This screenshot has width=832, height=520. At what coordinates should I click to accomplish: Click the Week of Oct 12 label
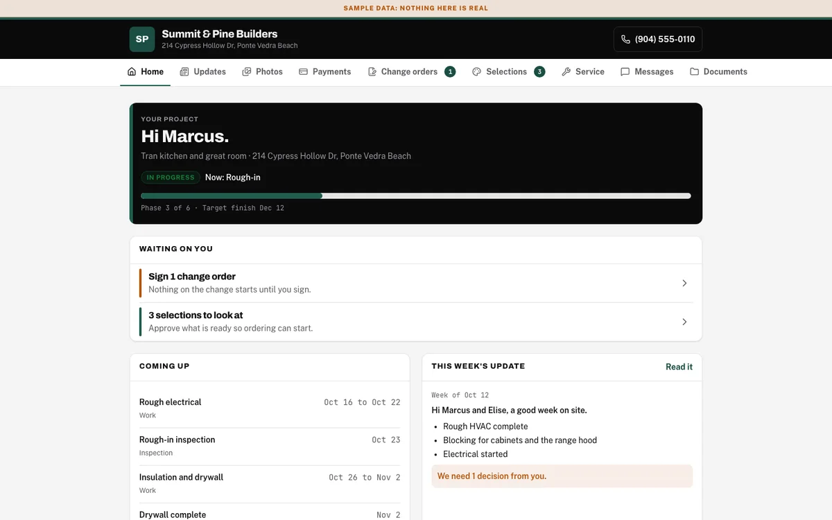click(x=460, y=395)
